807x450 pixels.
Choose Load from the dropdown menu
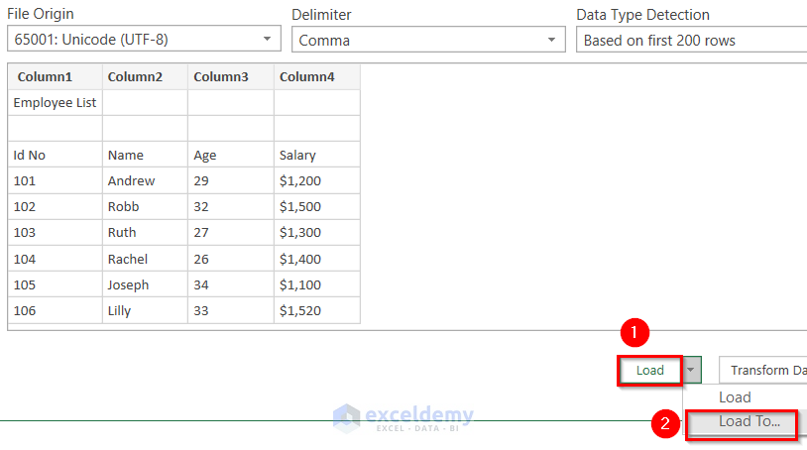[735, 397]
